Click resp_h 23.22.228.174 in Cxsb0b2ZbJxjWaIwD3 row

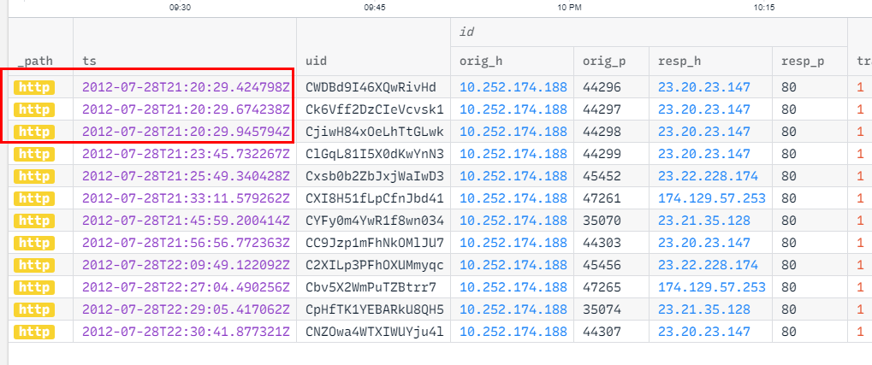click(x=708, y=176)
